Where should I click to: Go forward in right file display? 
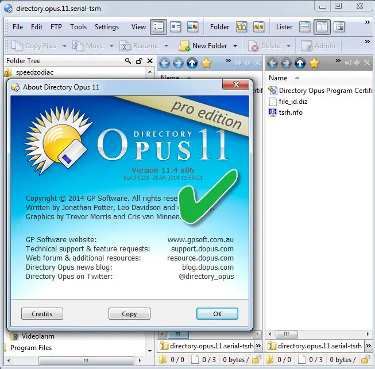coord(286,63)
